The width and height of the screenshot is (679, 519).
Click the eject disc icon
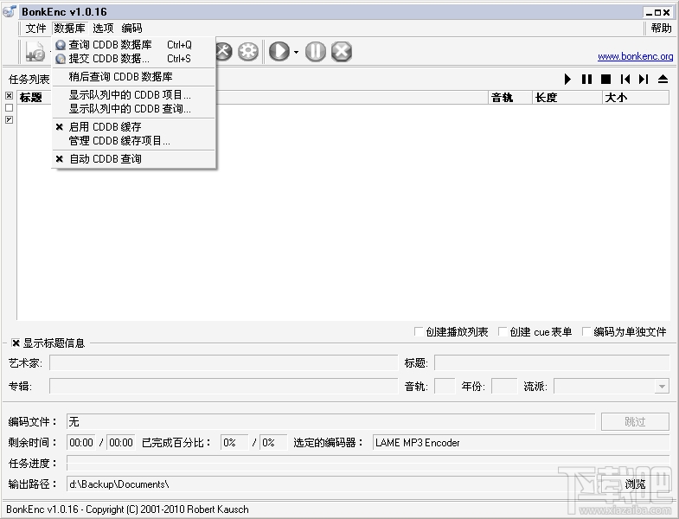663,80
